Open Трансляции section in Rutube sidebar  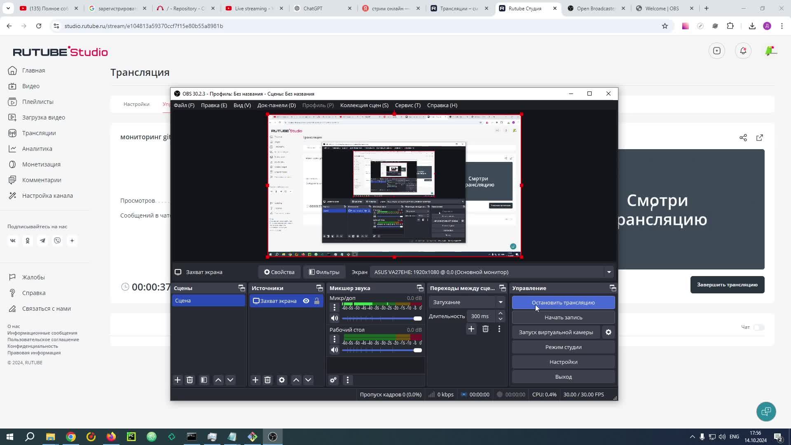point(39,133)
